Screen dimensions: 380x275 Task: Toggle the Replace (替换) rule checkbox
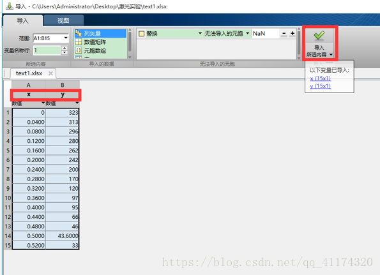click(141, 34)
